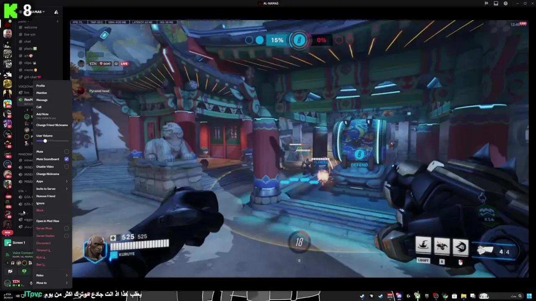Viewport: 536px width, 301px height.
Task: Click the YZN user avatar in user panel
Action: point(8,283)
